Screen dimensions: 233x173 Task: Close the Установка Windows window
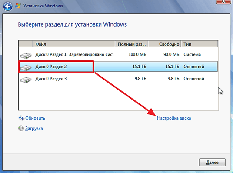[x=223, y=2]
